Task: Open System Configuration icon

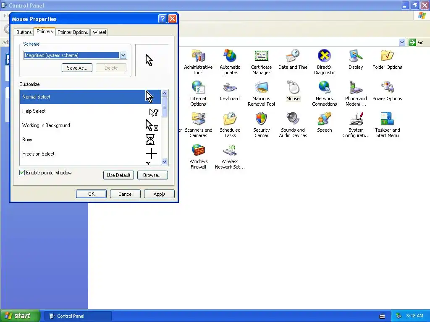Action: (356, 125)
